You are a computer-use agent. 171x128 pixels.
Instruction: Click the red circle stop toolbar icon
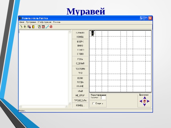[x=51, y=27]
